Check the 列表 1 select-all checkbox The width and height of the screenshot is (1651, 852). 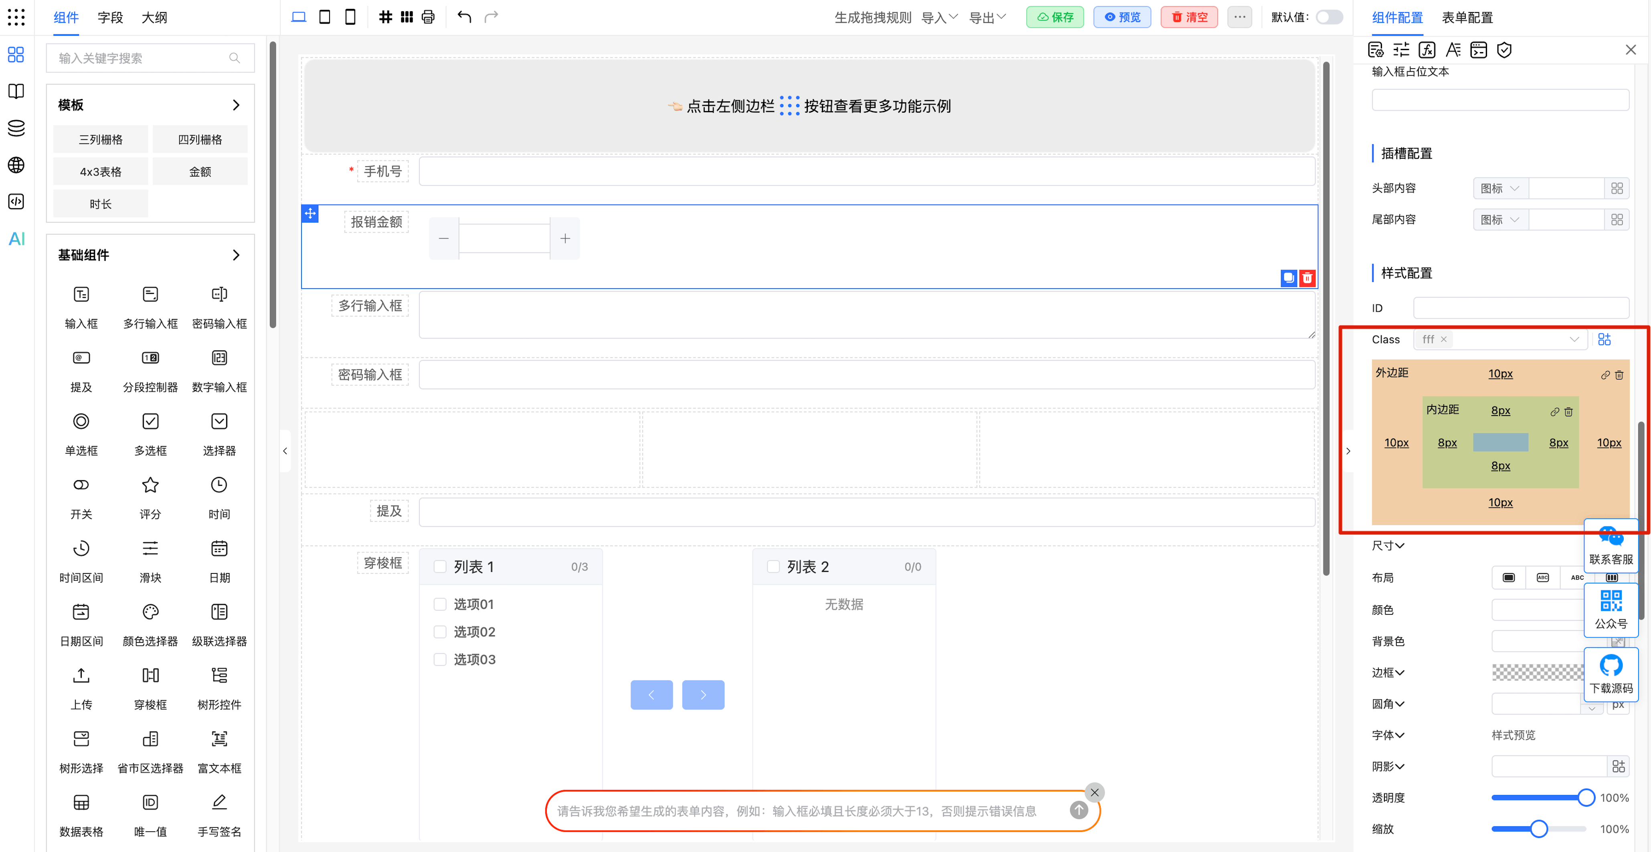tap(440, 566)
